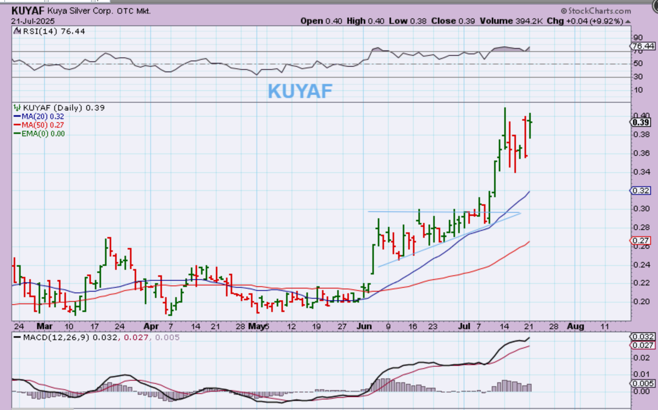Viewport: 658px width, 410px height.
Task: Click the "MA(50) 0.27" legend text
Action: coord(43,125)
